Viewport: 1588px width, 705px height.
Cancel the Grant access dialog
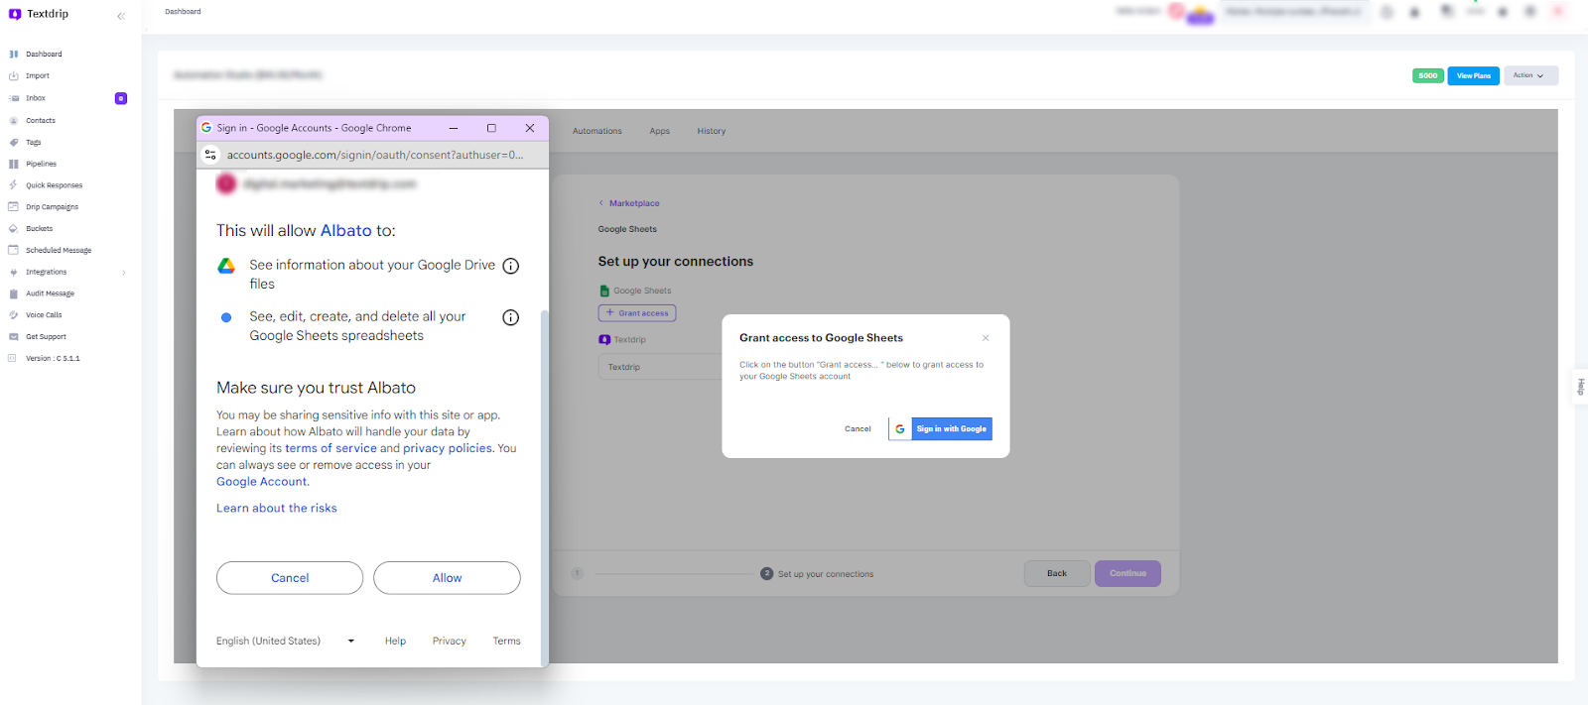pos(858,429)
